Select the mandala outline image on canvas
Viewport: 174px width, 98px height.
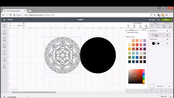[63, 55]
